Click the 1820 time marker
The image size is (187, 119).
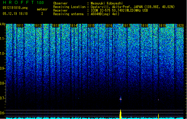(180, 26)
